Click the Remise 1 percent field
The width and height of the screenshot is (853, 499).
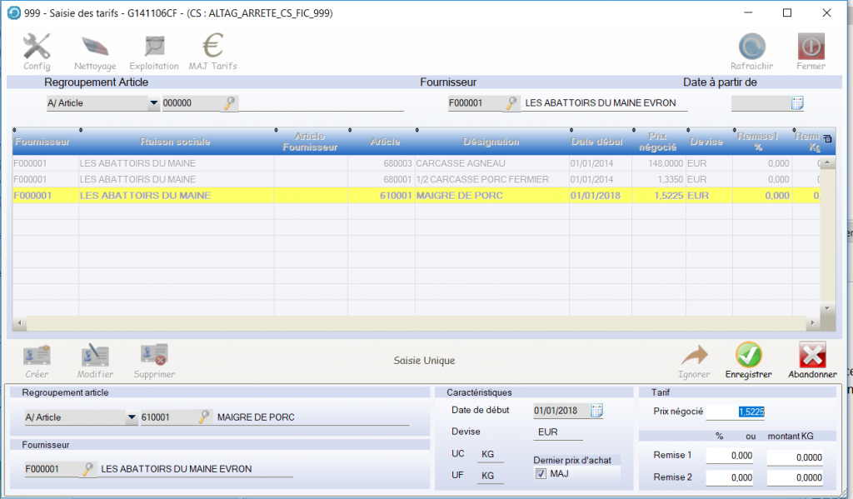730,457
